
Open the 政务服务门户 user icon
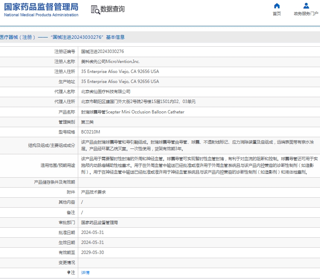click(306, 6)
